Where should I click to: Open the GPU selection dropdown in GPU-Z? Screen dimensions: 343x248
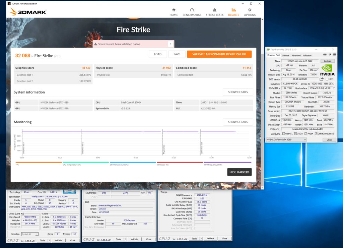point(286,140)
